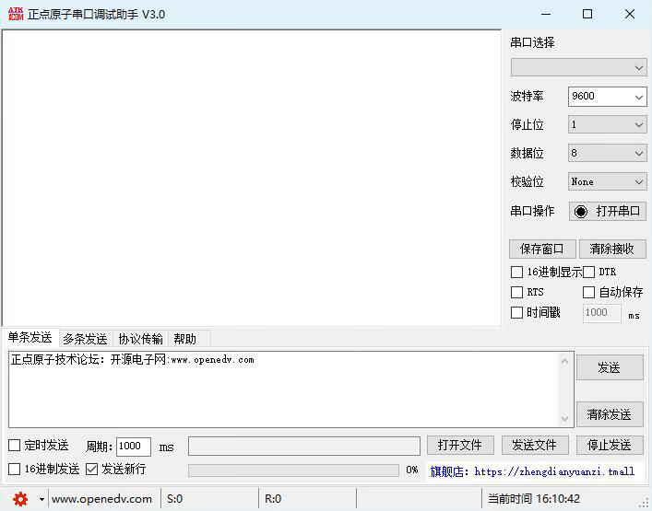652x511 pixels.
Task: Click the file send progress bar
Action: pyautogui.click(x=293, y=470)
